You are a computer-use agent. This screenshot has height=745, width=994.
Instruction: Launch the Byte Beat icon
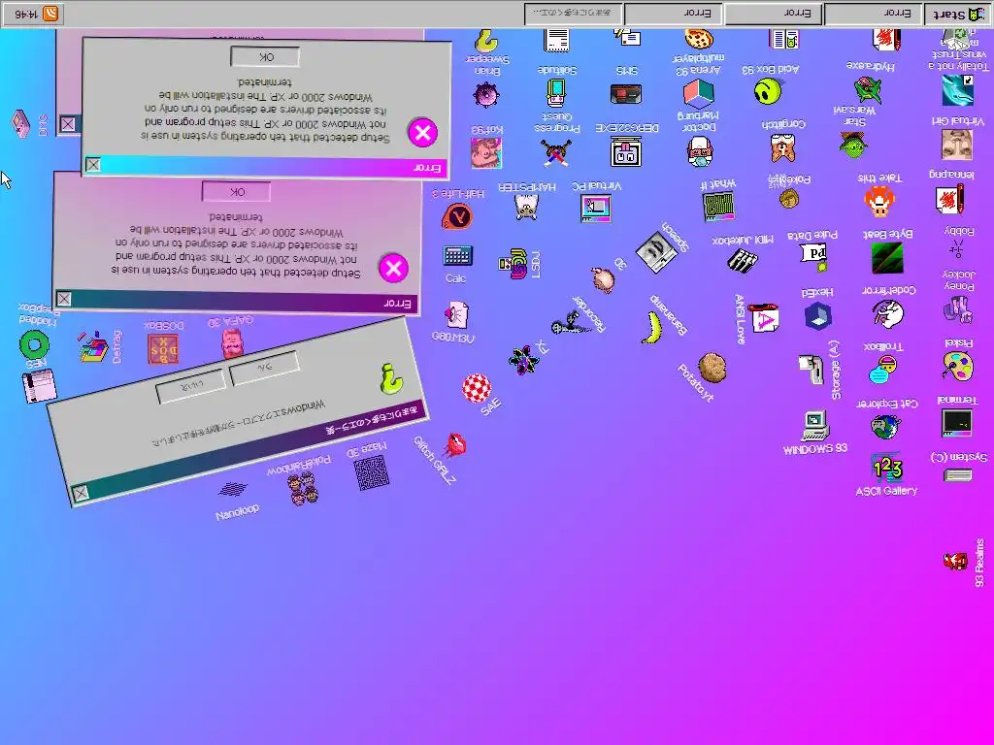[x=887, y=257]
